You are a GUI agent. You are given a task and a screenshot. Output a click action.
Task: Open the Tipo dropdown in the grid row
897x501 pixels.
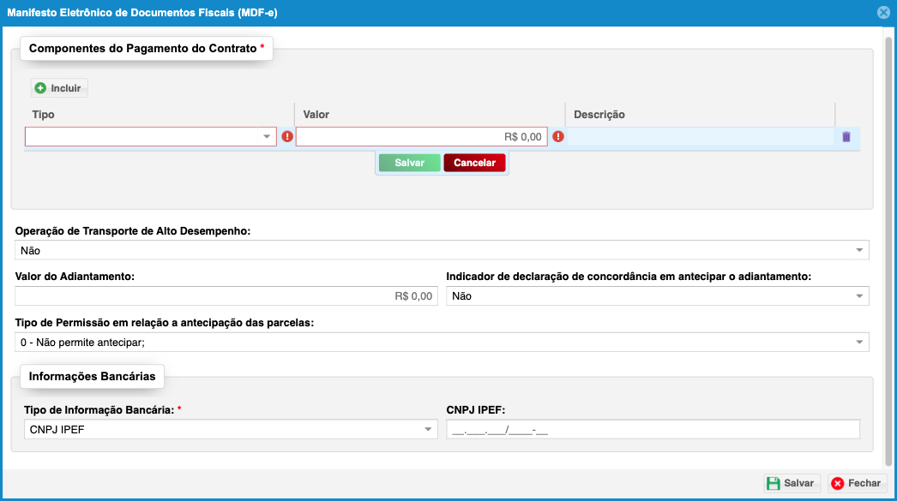pos(267,137)
